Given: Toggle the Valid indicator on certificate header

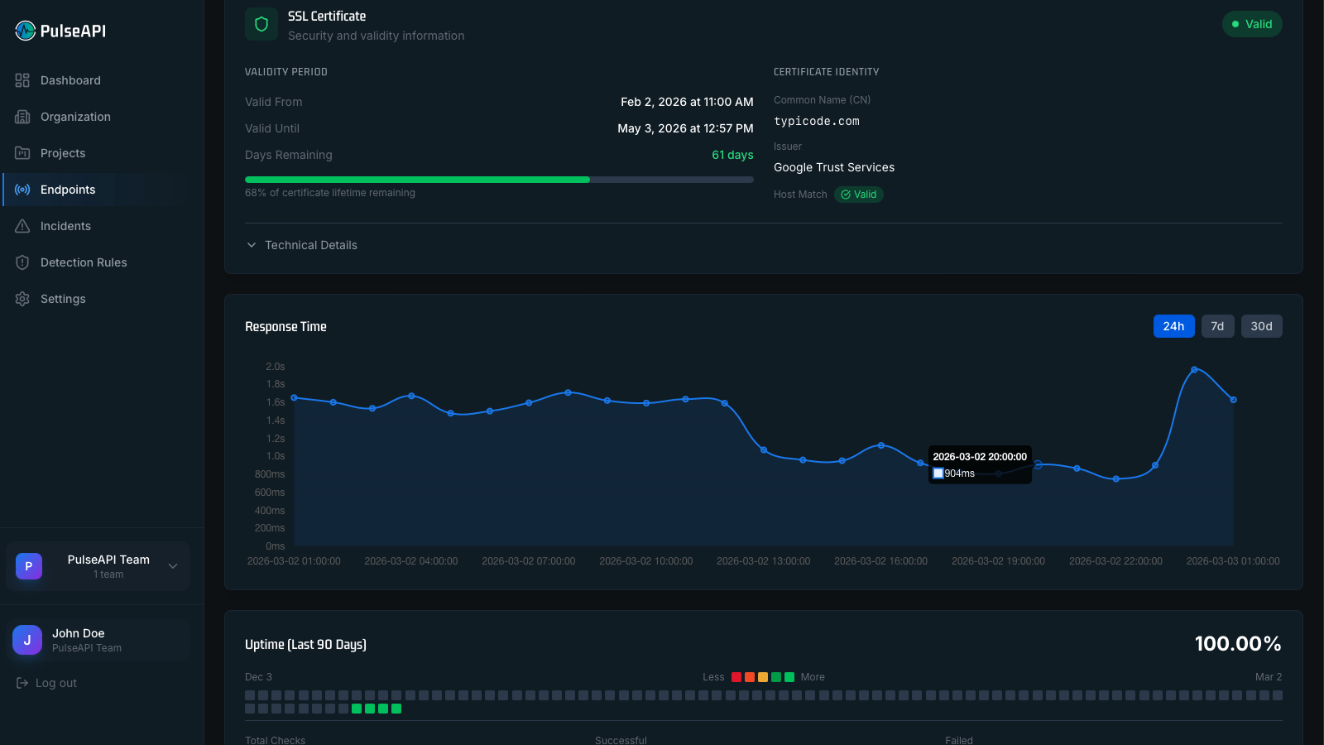Looking at the screenshot, I should [1252, 24].
